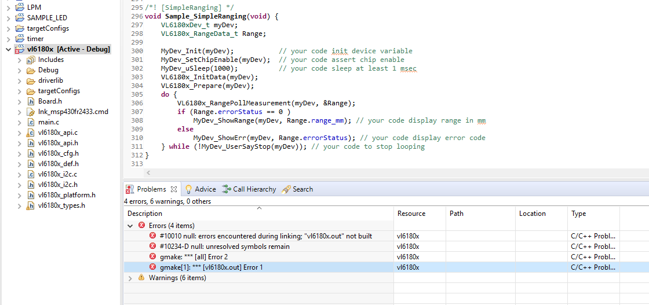The height and width of the screenshot is (305, 649).
Task: Select the #10234-D unresolved symbols remain row
Action: tap(386, 247)
